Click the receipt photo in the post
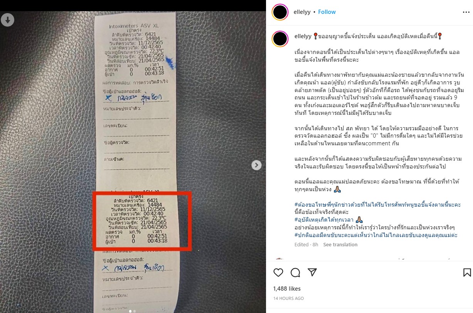The image size is (473, 313). point(133,162)
